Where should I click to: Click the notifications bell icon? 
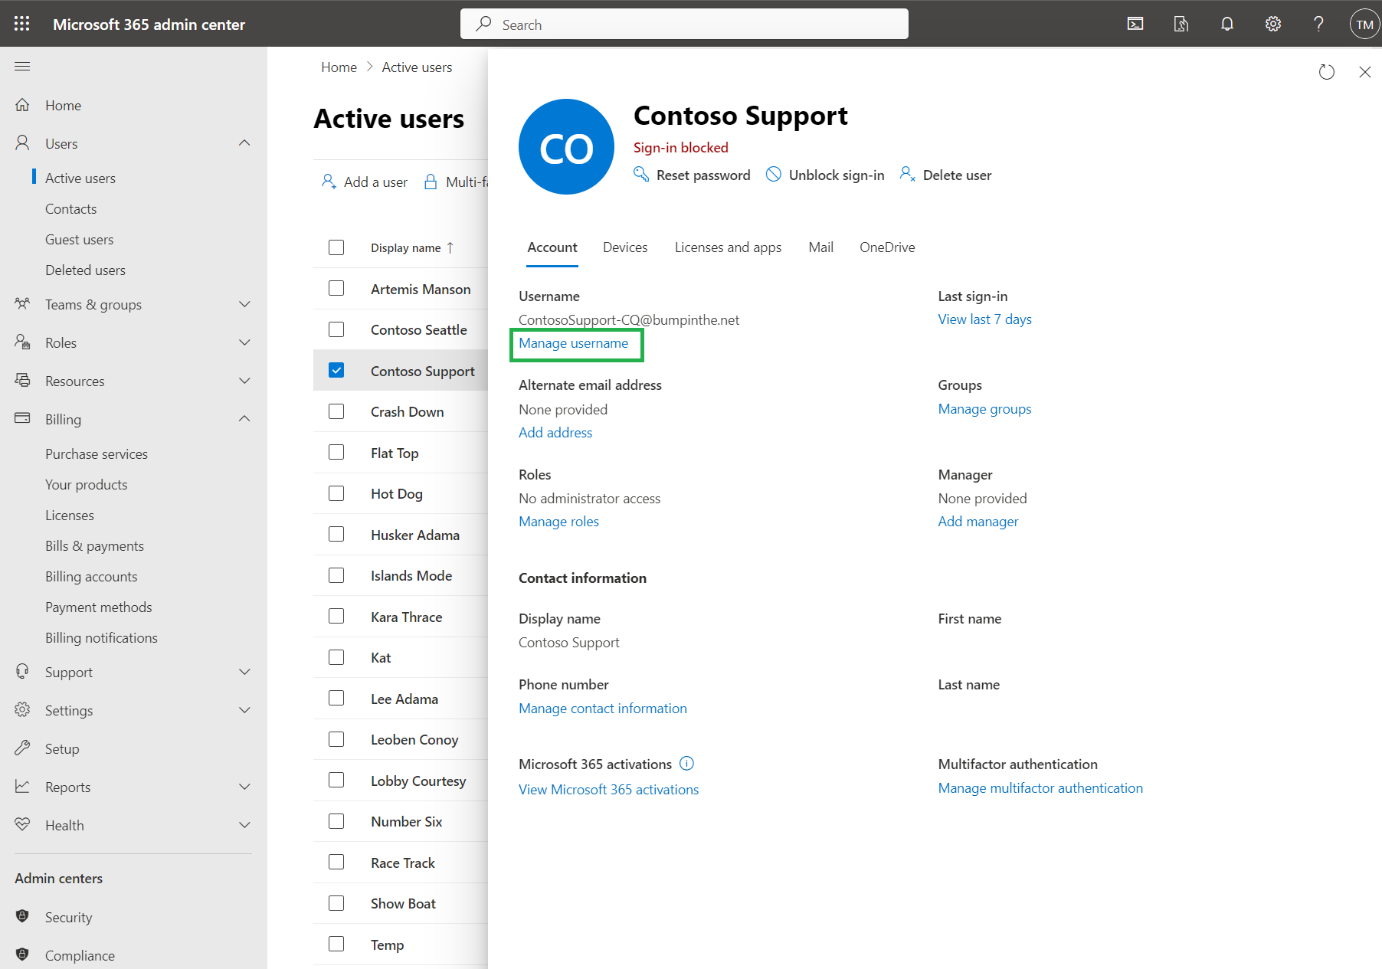tap(1226, 24)
